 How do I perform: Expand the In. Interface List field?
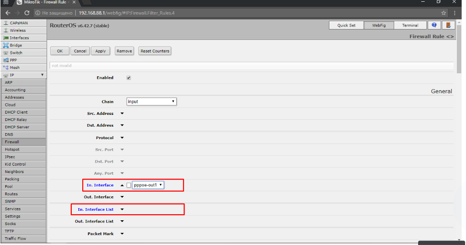[x=122, y=209]
